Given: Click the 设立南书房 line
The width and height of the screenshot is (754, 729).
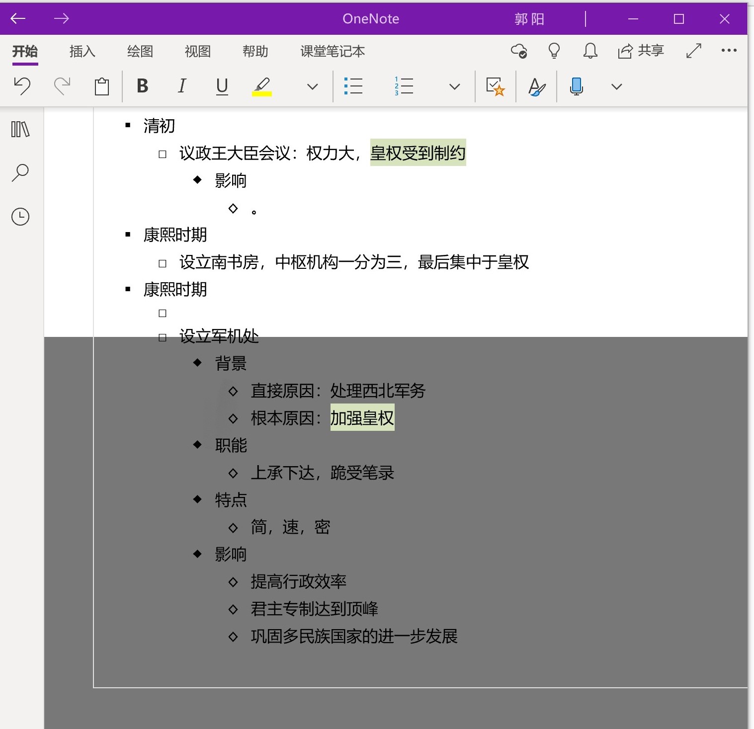Looking at the screenshot, I should tap(354, 262).
